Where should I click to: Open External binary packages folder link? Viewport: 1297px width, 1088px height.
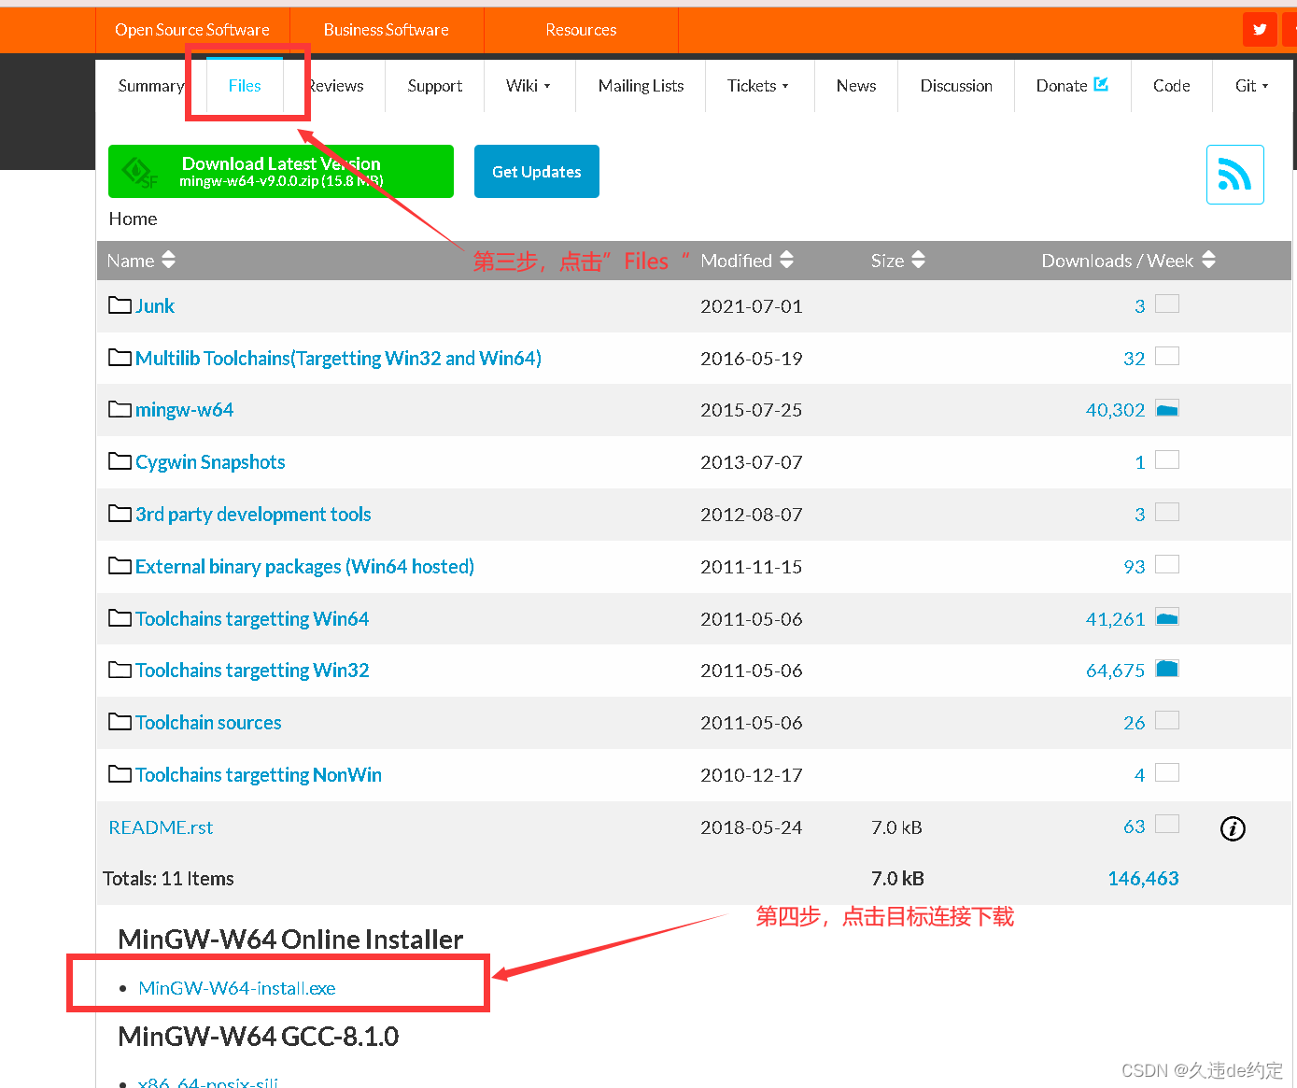tap(304, 567)
